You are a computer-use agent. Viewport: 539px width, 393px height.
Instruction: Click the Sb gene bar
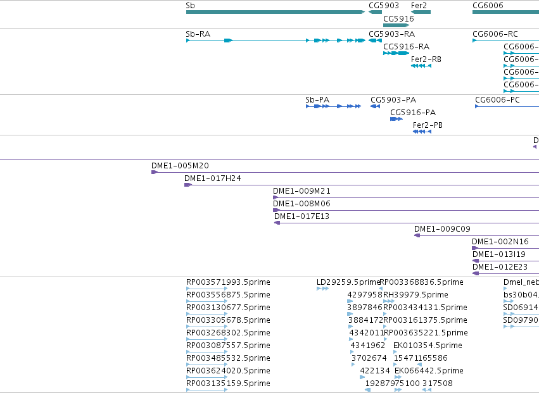tap(276, 12)
